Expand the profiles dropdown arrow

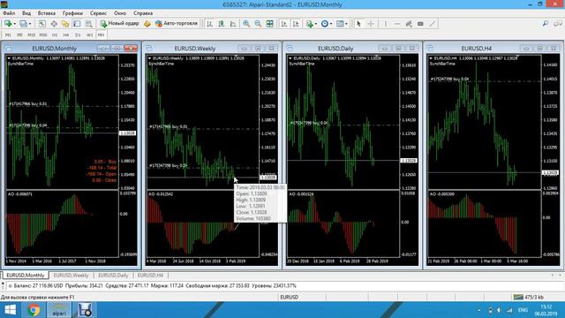point(30,24)
